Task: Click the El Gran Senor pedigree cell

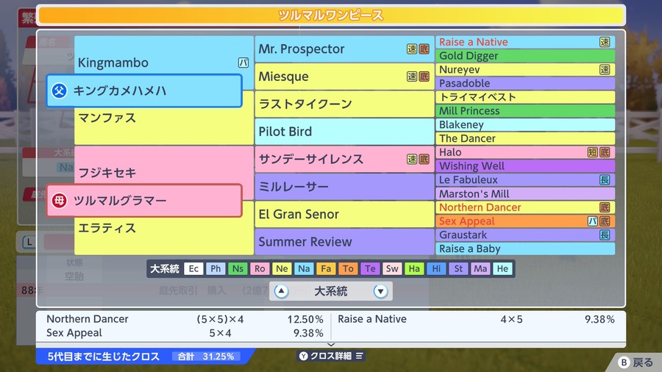Action: pos(344,214)
